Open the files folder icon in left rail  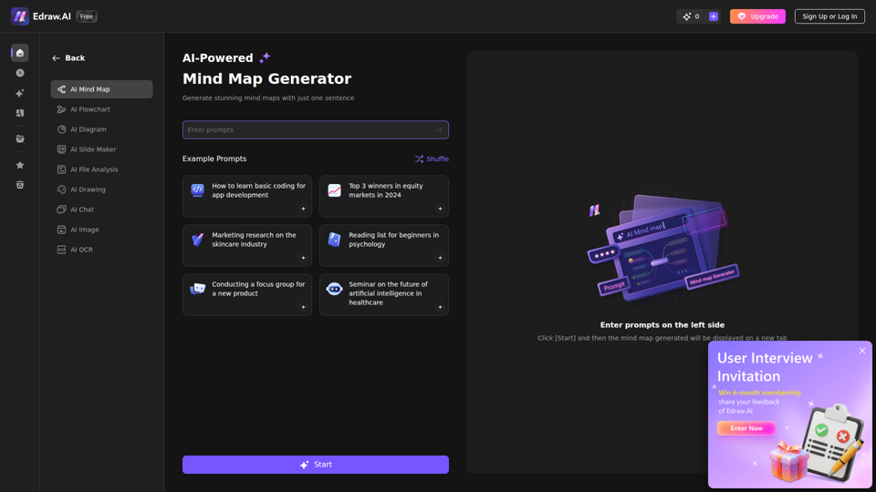(19, 138)
